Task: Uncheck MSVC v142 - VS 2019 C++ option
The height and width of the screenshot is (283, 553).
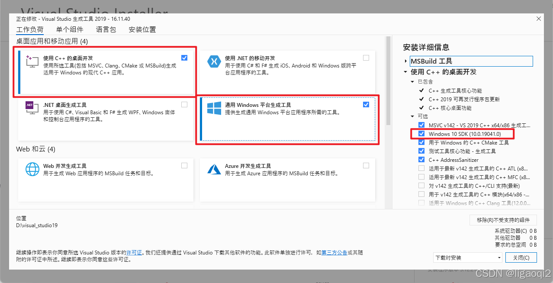Action: pos(421,125)
